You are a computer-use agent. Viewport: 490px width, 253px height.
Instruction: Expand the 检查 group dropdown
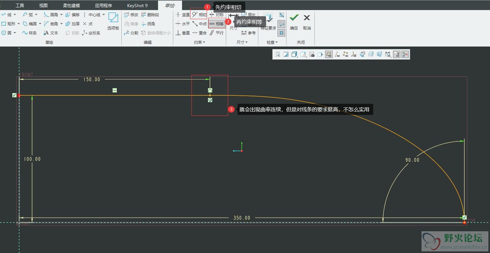click(272, 42)
